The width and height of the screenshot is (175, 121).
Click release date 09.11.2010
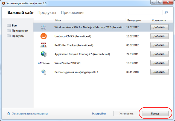[132, 72]
